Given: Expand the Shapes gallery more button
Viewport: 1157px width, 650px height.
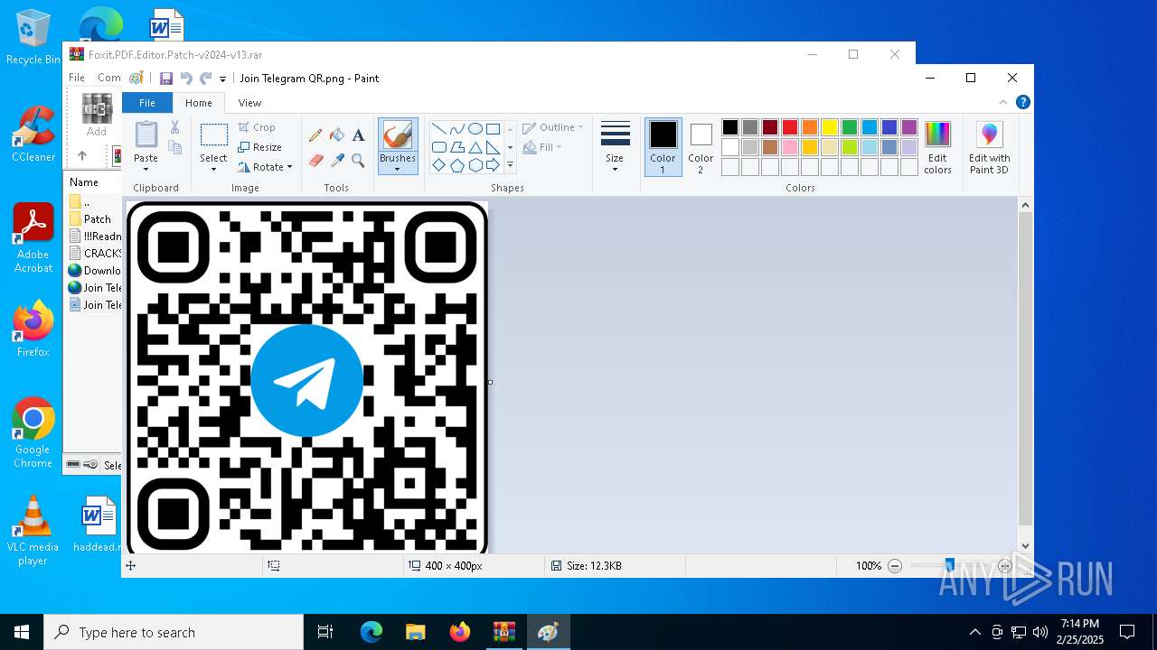Looking at the screenshot, I should pos(510,165).
